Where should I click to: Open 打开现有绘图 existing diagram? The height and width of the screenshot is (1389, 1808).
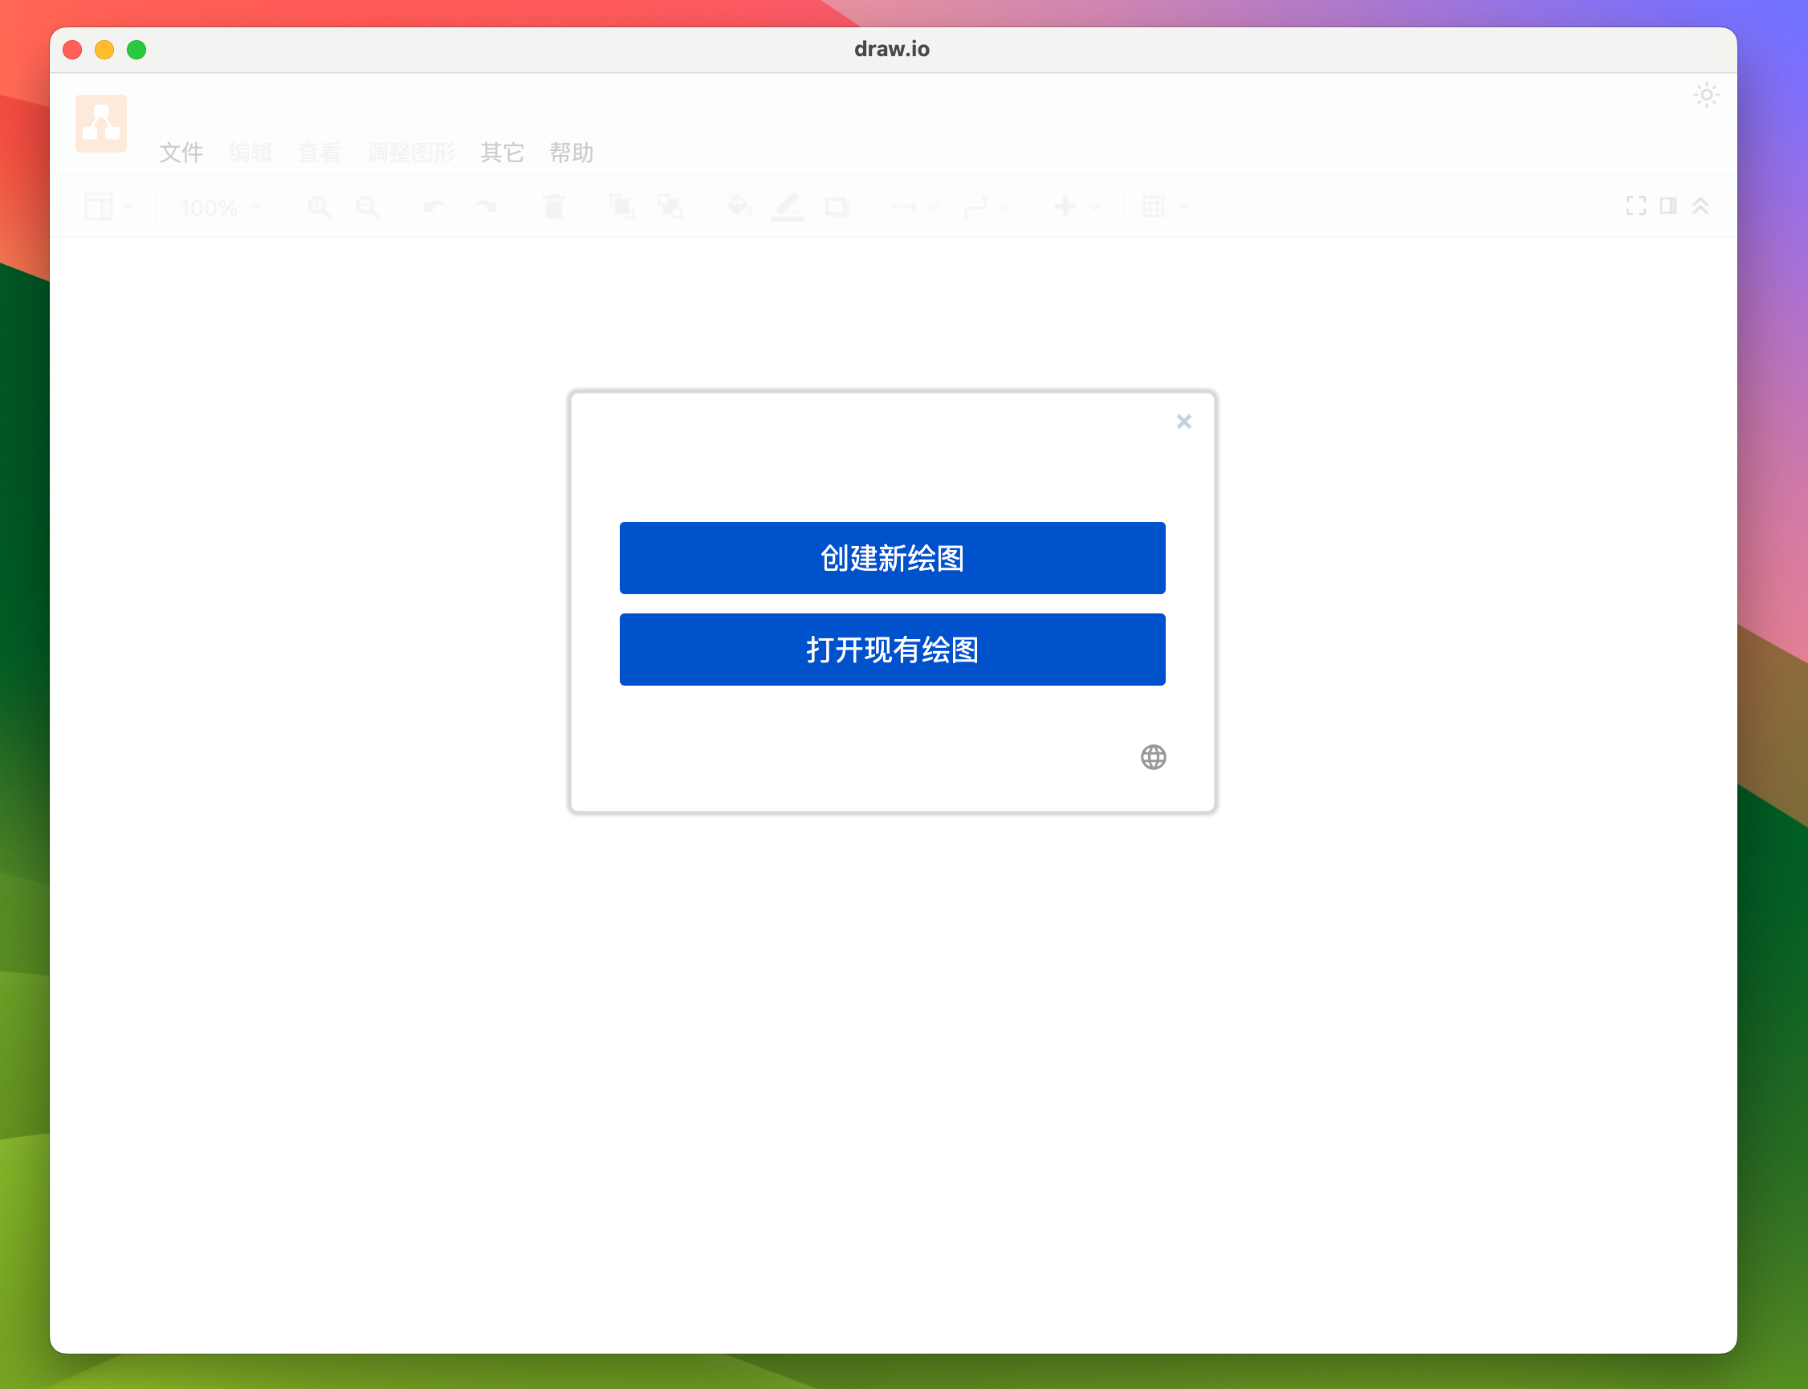tap(892, 650)
